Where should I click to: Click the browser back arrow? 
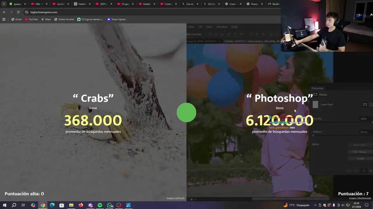pos(4,12)
